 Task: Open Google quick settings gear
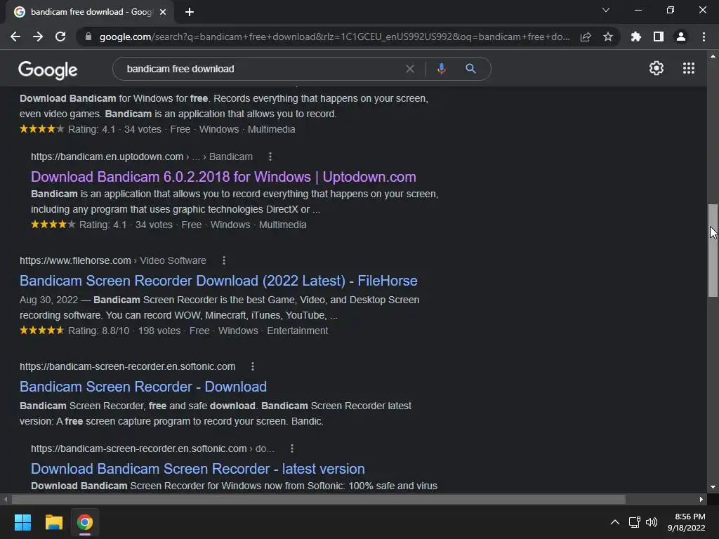(x=657, y=68)
